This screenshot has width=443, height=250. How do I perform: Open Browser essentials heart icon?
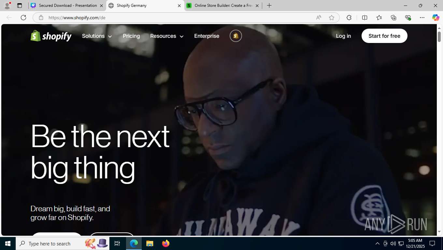(408, 18)
